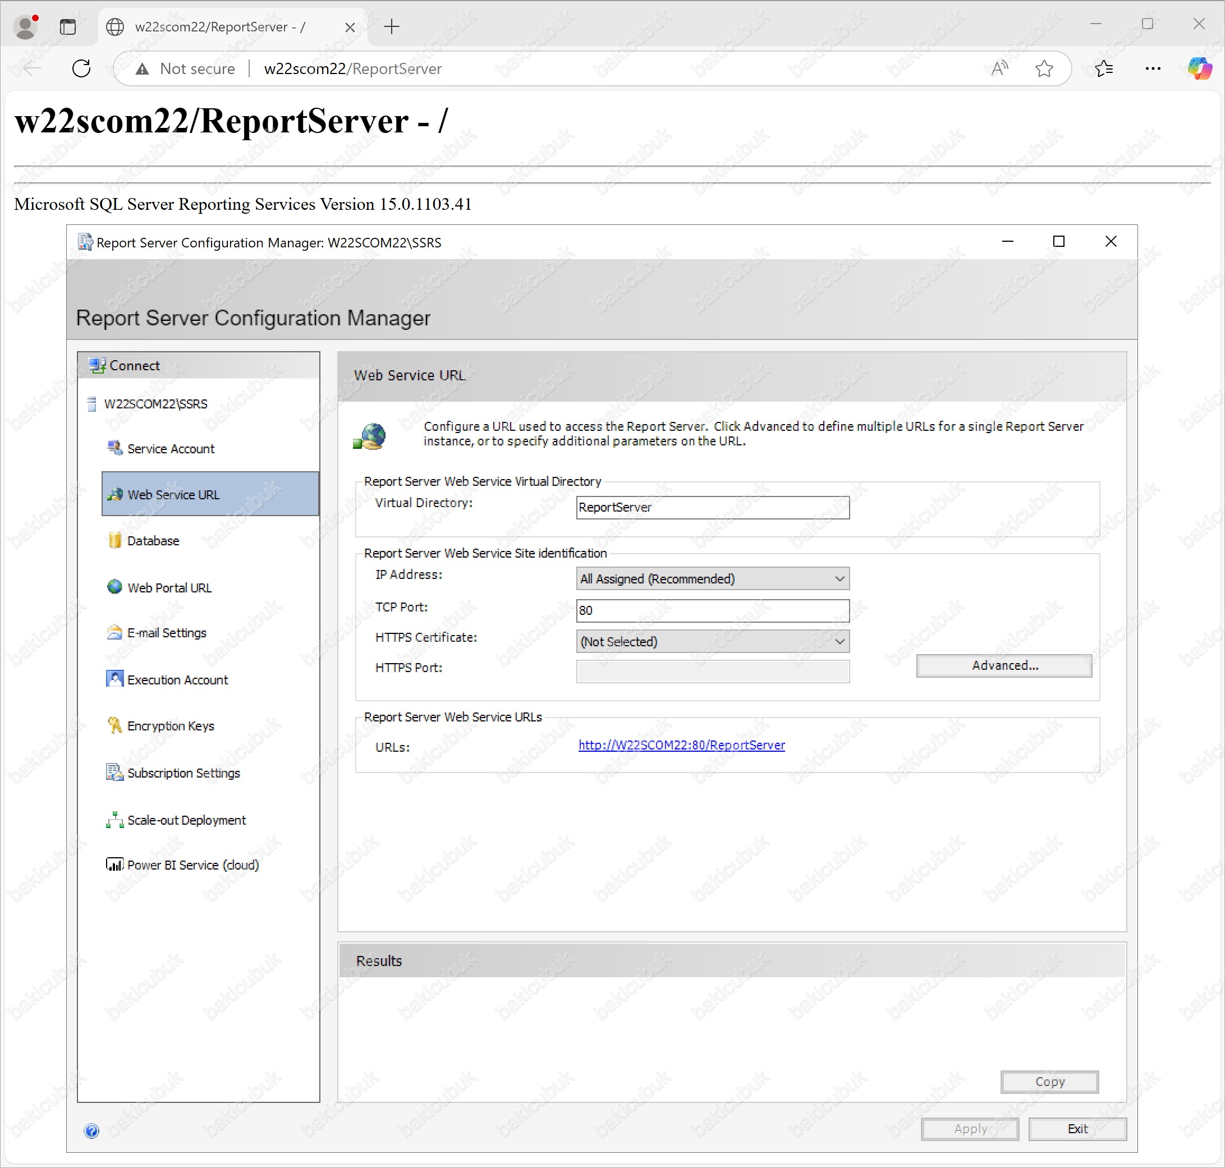The height and width of the screenshot is (1168, 1225).
Task: Open the Copilot icon in browser toolbar
Action: (1199, 68)
